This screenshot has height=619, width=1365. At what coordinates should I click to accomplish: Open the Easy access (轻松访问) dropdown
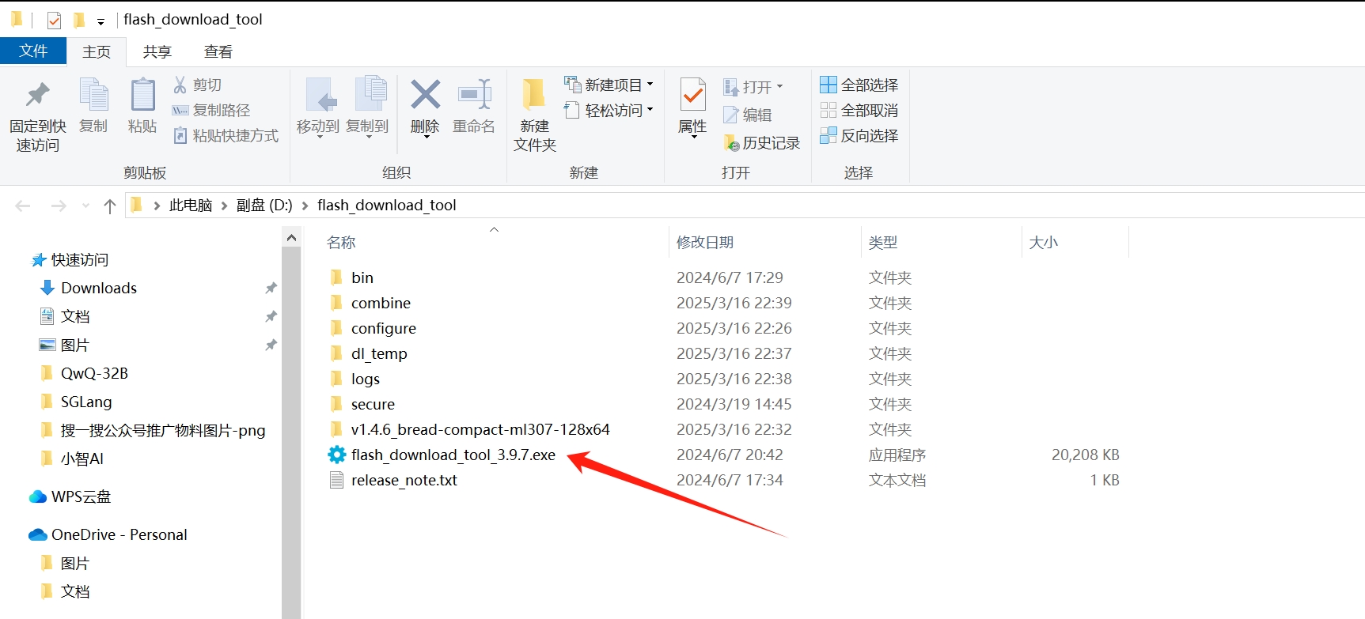coord(609,110)
